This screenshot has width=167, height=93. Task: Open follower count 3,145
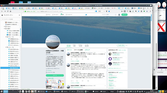(80, 45)
